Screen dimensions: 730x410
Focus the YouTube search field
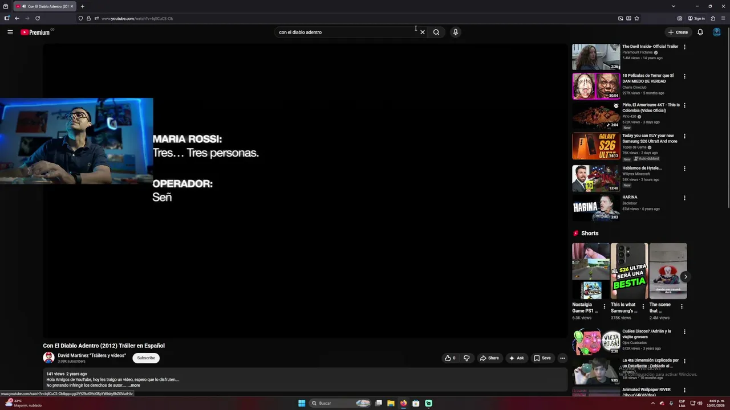(346, 32)
